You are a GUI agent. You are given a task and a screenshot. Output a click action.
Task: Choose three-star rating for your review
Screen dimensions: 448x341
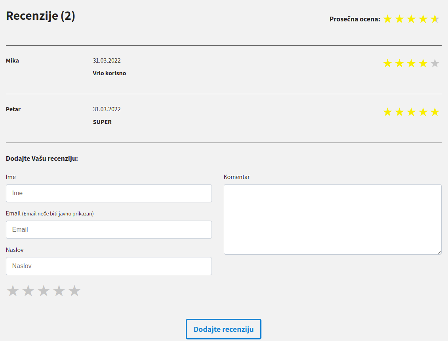tap(44, 291)
